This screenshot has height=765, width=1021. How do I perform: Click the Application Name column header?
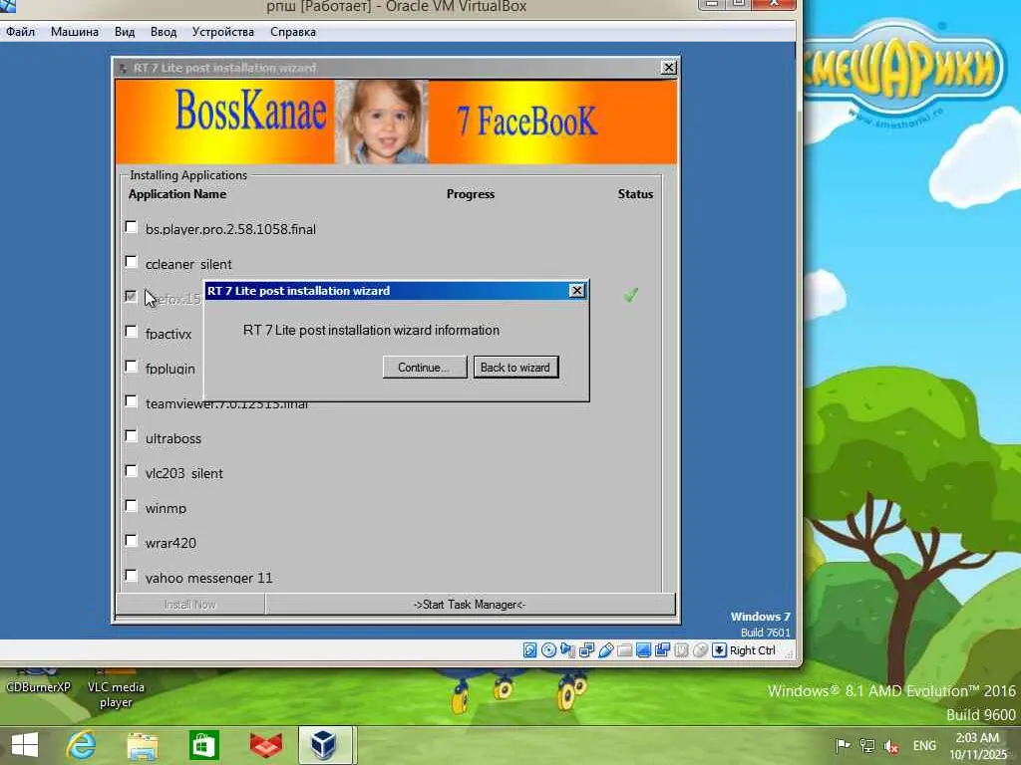click(x=177, y=194)
